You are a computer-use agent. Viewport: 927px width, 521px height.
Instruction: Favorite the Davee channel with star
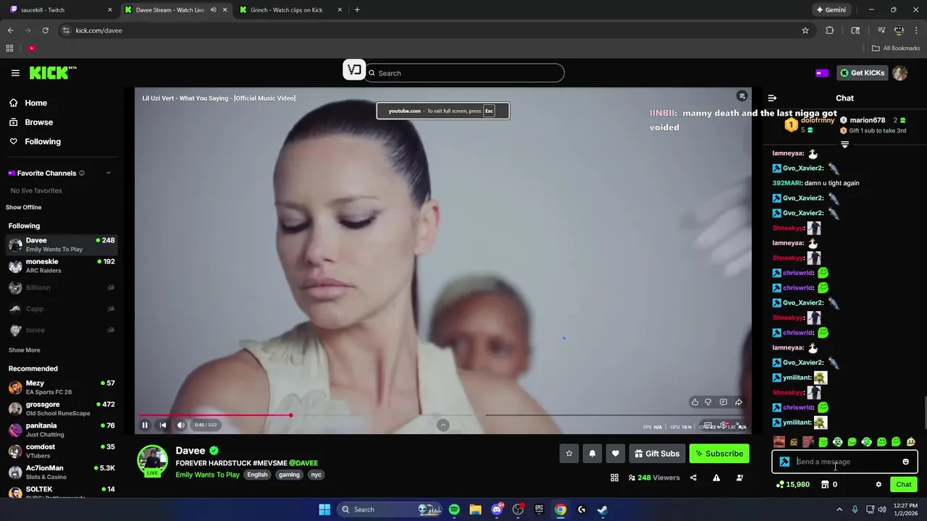pos(569,454)
